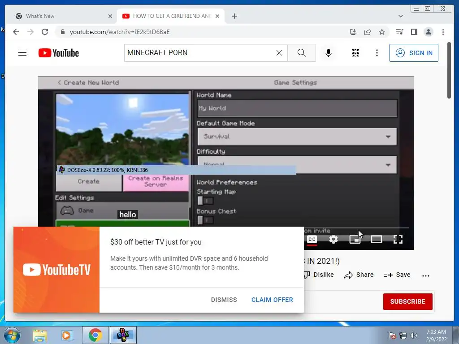Open a new Chrome tab

pos(234,16)
